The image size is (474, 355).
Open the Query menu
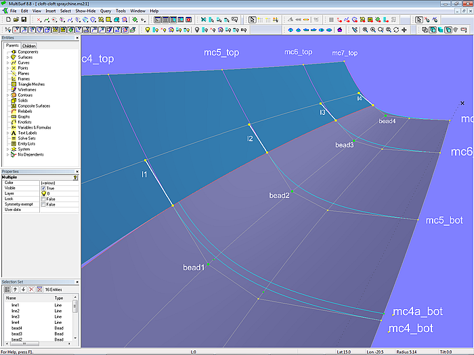click(x=106, y=11)
